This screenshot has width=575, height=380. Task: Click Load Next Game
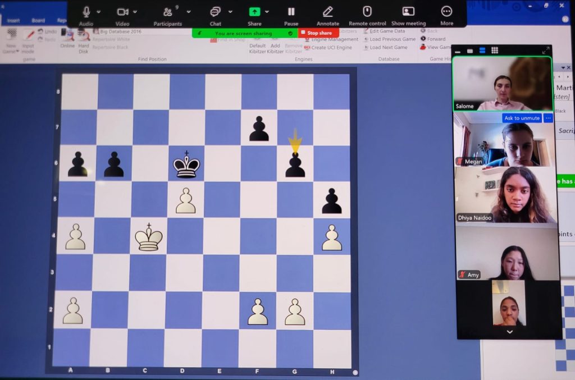(385, 48)
